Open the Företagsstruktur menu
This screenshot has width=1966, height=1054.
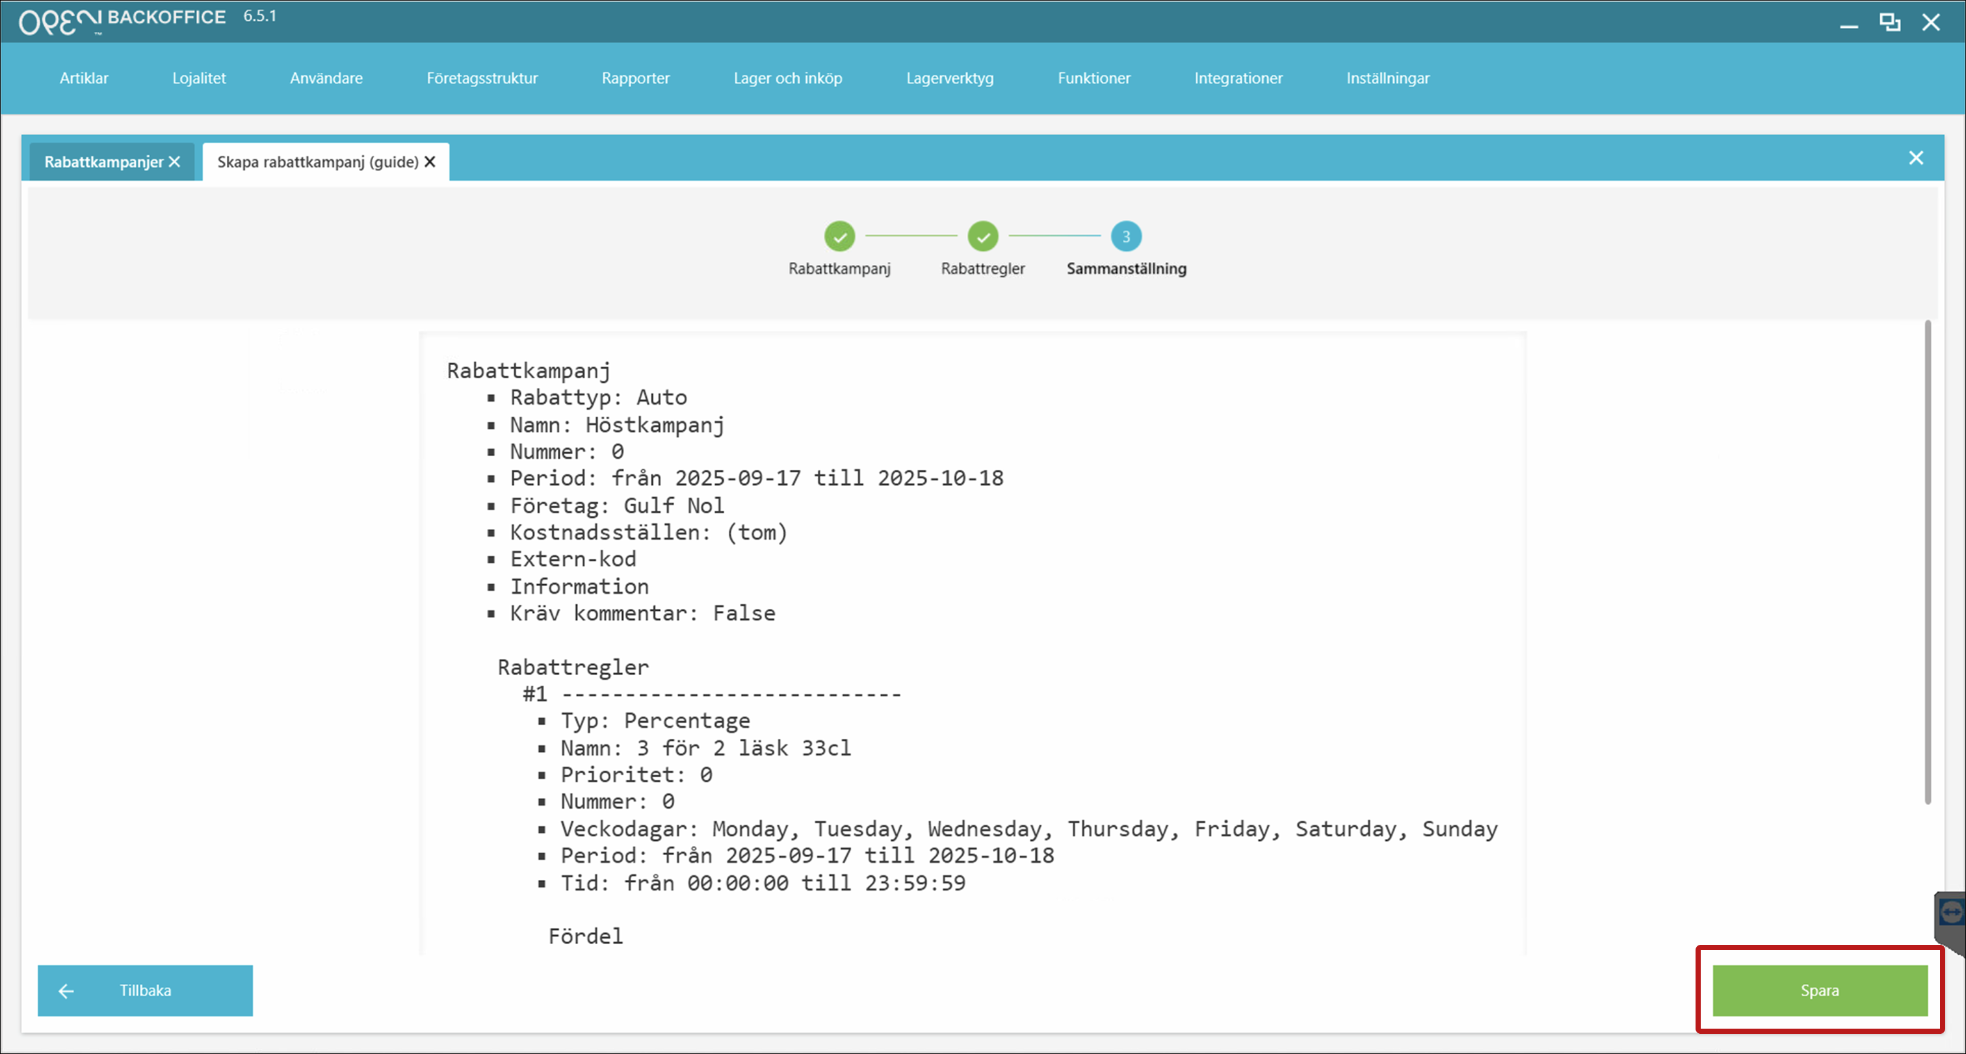point(482,78)
